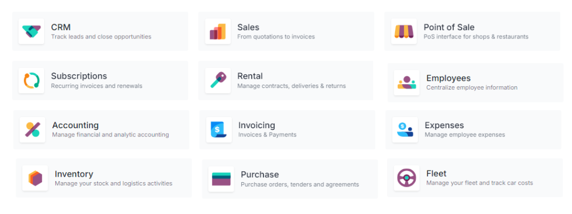This screenshot has width=572, height=214.
Task: Click the Expenses coin-in-hand icon
Action: point(405,129)
